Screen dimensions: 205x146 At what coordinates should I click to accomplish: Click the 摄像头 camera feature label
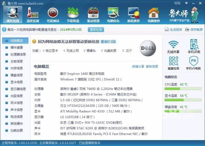(x=91, y=51)
